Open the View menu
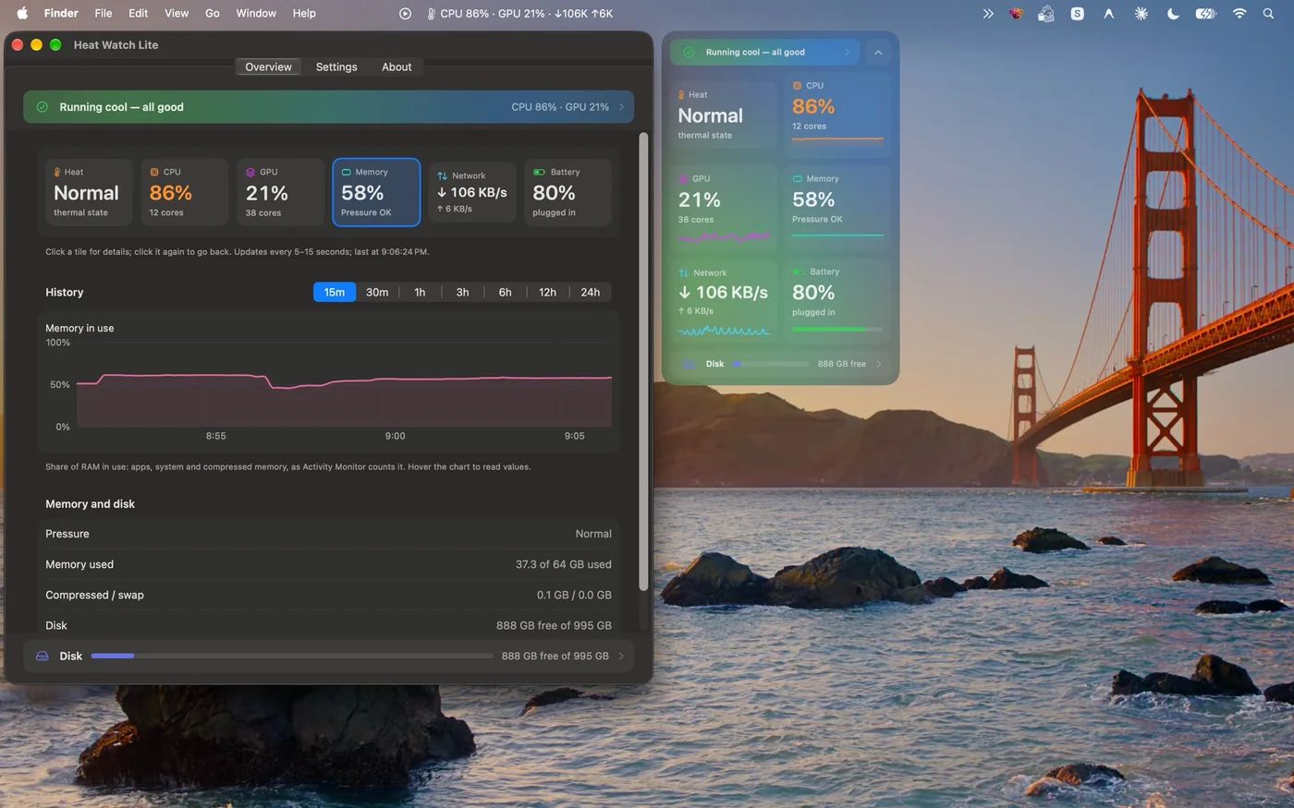 click(x=177, y=13)
